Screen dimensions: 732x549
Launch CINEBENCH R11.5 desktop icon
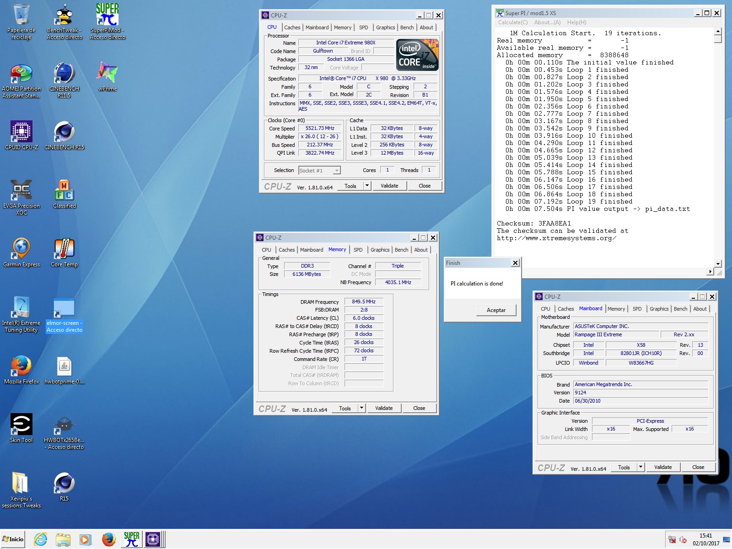(64, 80)
